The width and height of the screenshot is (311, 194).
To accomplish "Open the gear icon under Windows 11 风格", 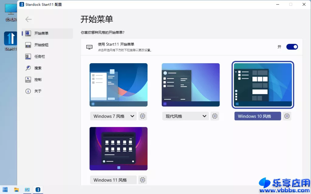I will [x=142, y=180].
